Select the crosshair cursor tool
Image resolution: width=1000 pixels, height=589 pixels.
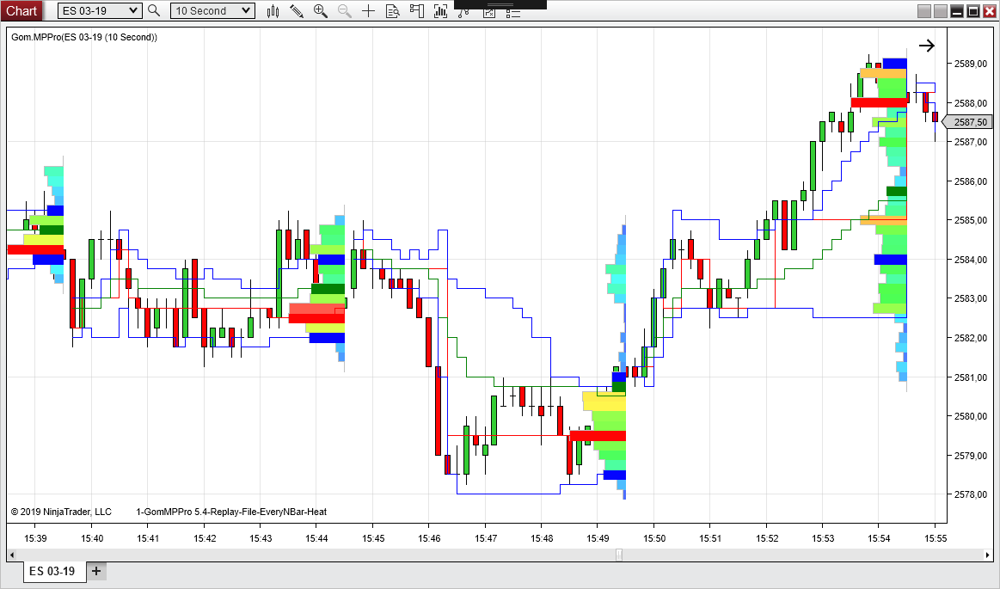(x=368, y=11)
